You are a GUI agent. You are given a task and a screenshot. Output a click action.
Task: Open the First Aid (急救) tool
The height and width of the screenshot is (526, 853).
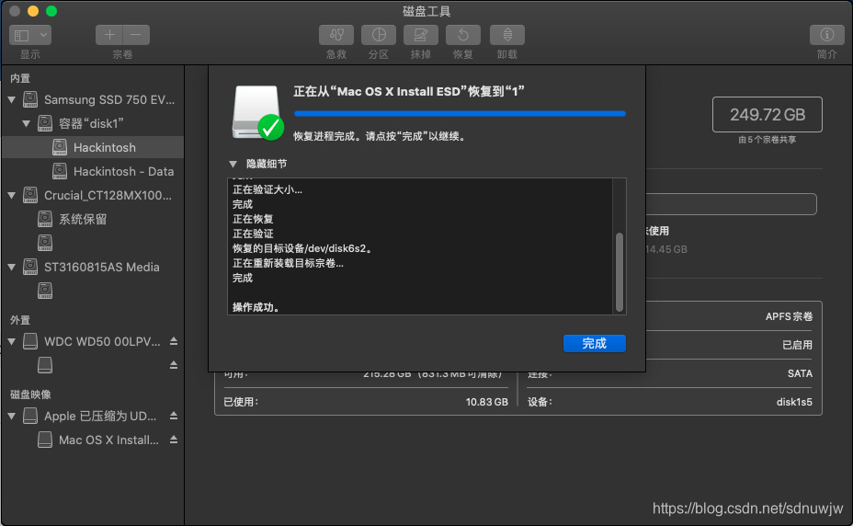click(336, 35)
